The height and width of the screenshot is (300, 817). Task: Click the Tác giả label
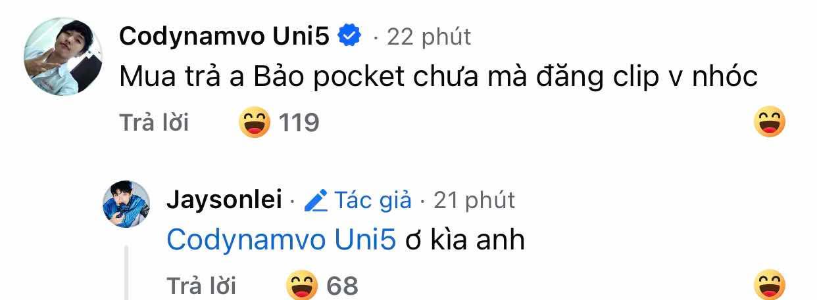click(373, 200)
